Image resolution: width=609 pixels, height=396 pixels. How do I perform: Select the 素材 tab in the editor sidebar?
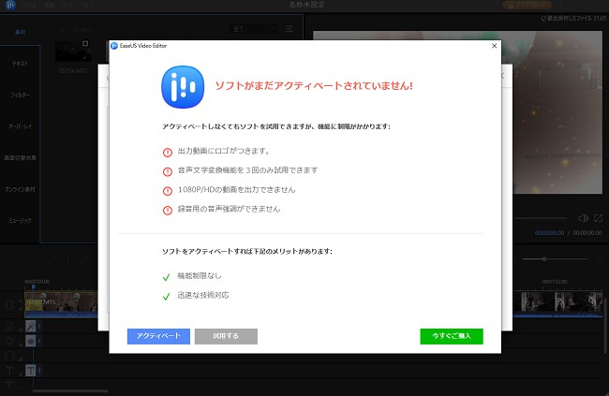(21, 32)
